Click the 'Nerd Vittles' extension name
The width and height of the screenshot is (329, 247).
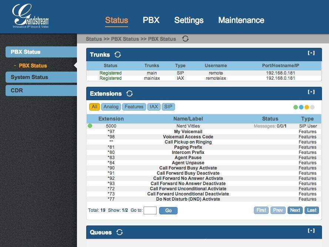click(188, 126)
